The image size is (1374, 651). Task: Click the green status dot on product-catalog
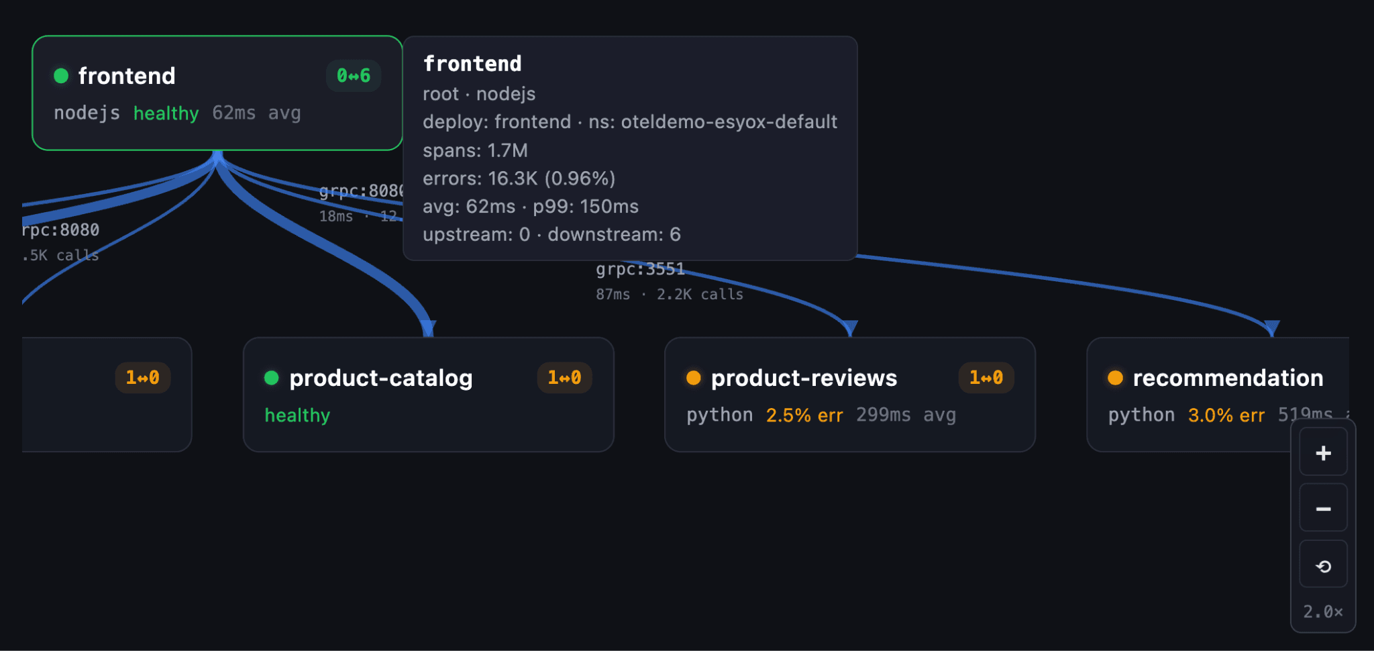click(x=272, y=378)
